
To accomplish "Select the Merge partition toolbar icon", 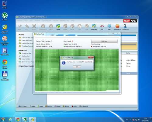I will [51, 27].
